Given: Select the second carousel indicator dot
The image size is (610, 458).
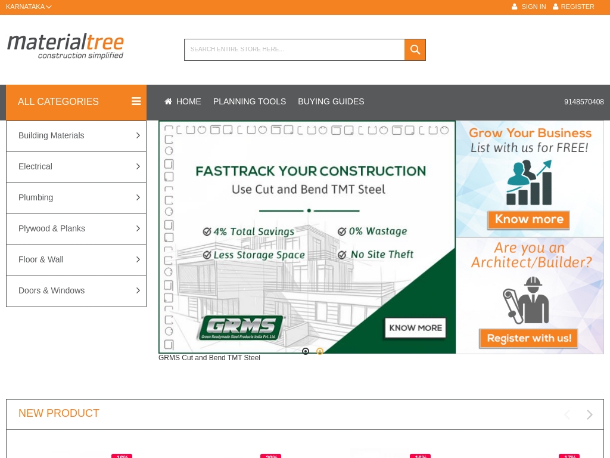Looking at the screenshot, I should tap(320, 352).
